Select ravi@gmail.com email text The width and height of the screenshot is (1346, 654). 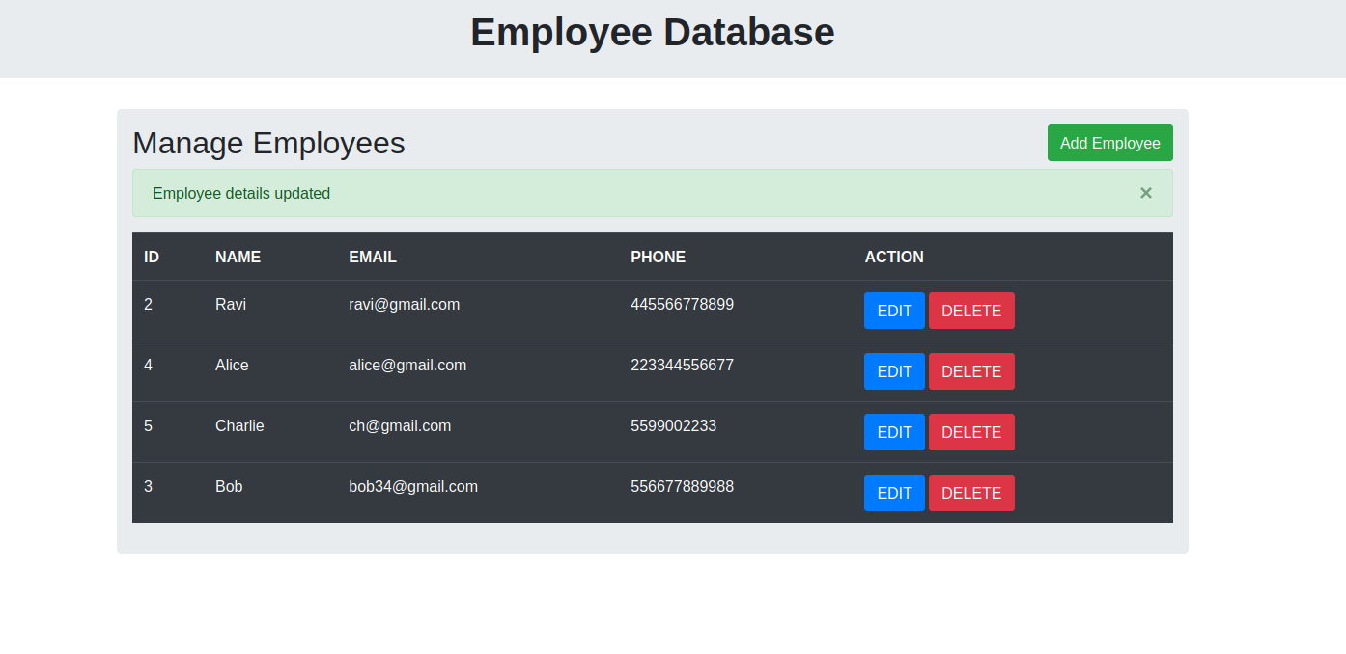tap(405, 304)
